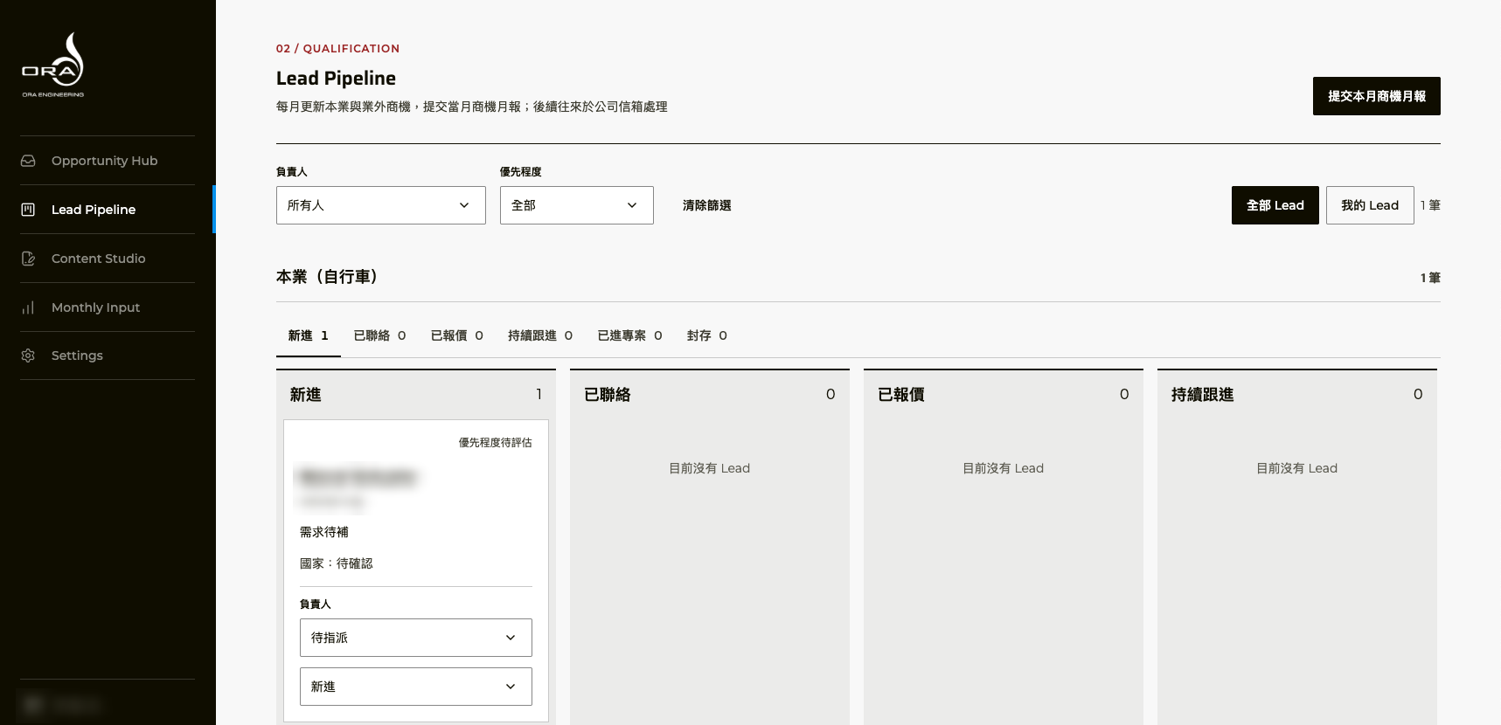Click the 優先程度待評估 label on lead card

pos(496,443)
